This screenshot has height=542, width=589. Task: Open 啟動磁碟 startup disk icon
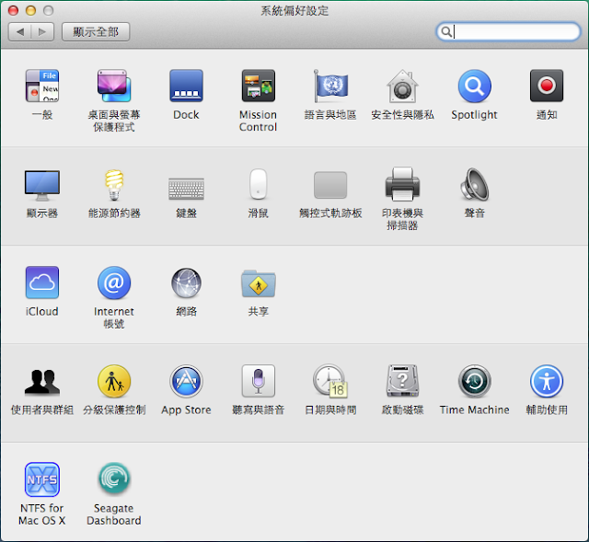click(403, 381)
